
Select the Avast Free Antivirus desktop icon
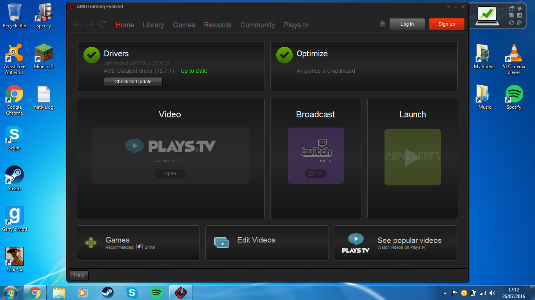(15, 59)
